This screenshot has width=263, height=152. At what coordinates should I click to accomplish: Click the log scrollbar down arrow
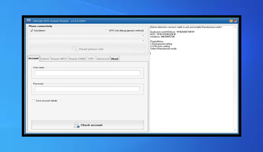[x=235, y=130]
